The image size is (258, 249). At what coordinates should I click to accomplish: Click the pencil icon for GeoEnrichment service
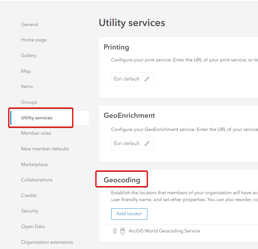[147, 144]
